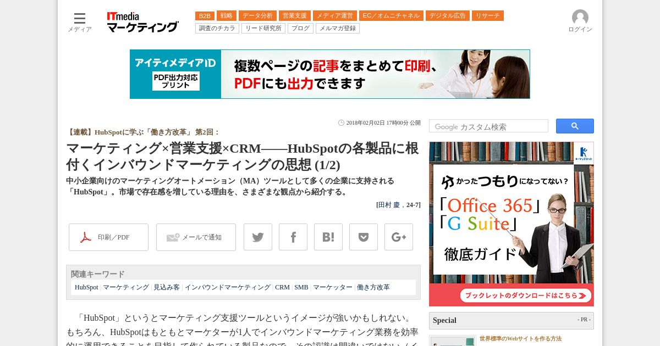
Task: Open the デジタル広告 category tab
Action: (448, 16)
